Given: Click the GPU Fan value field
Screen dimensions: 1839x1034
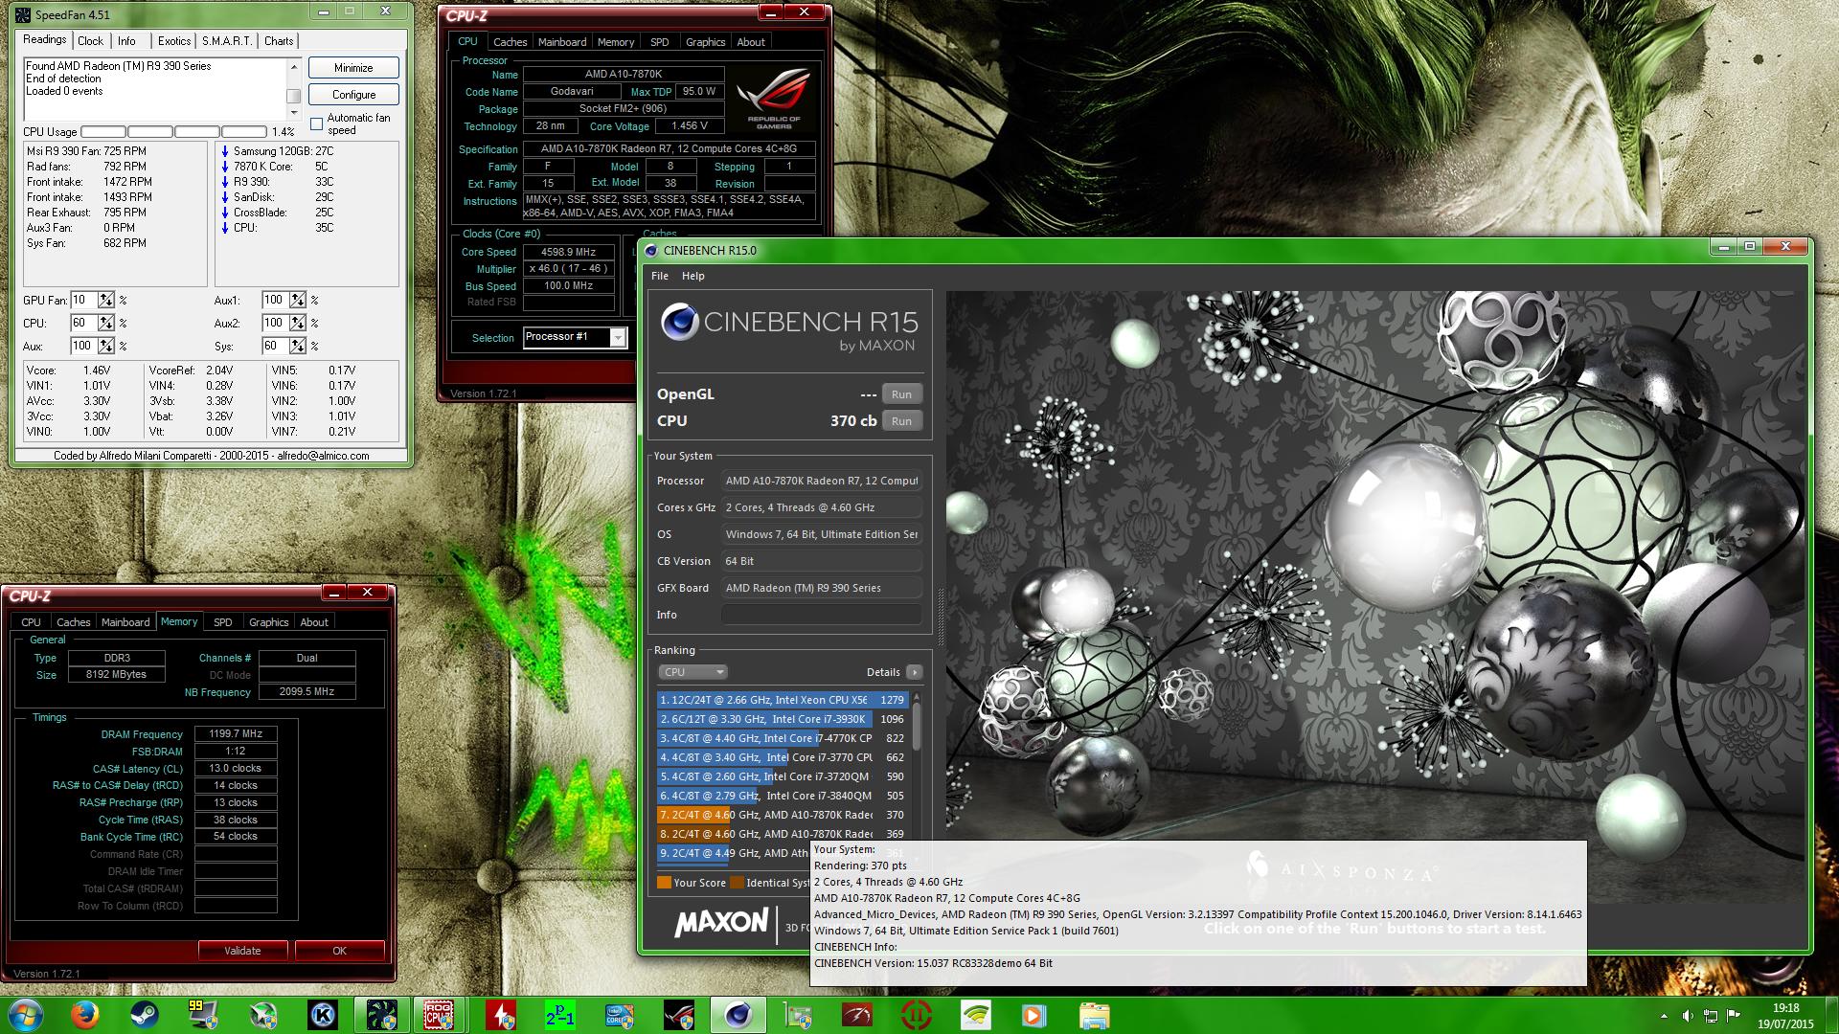Looking at the screenshot, I should pyautogui.click(x=84, y=300).
